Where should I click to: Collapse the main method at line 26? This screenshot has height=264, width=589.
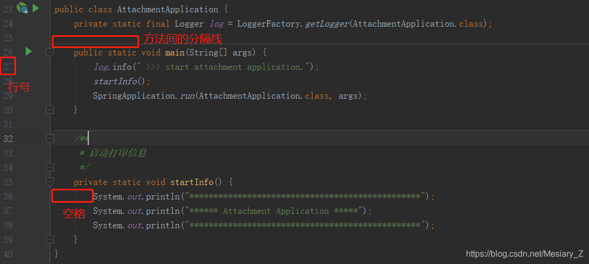(x=50, y=52)
